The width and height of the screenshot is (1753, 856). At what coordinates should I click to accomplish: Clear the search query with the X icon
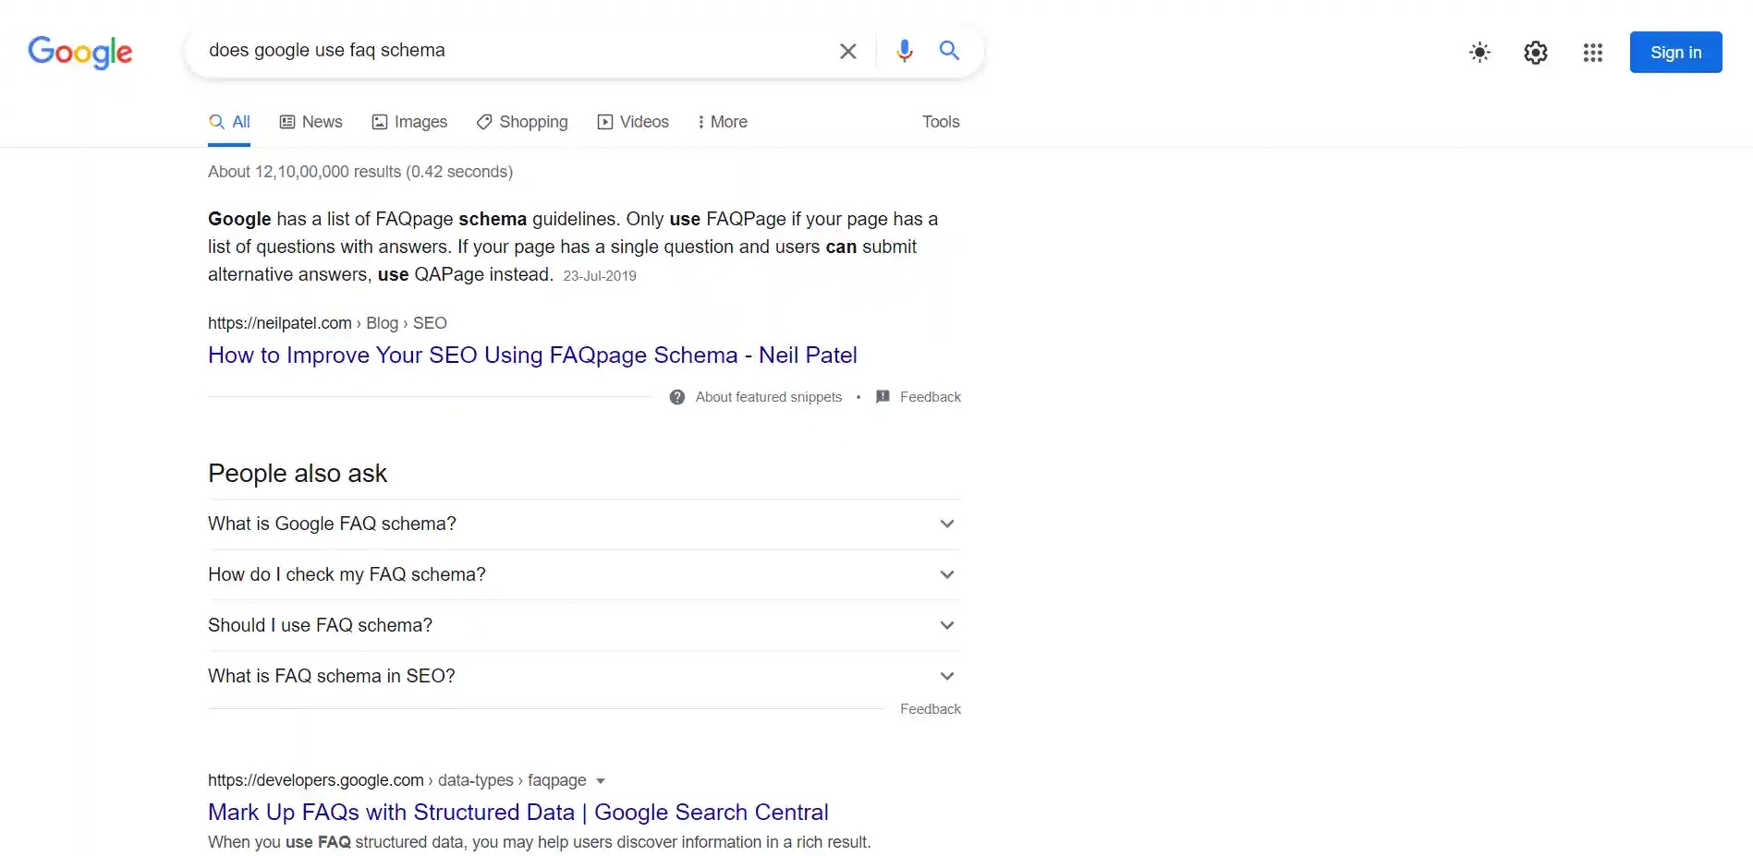point(847,51)
